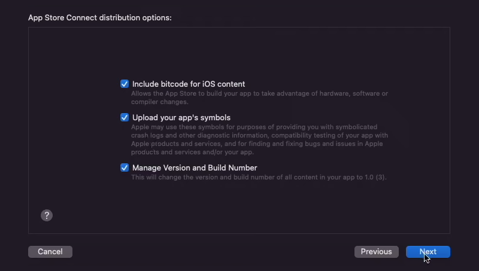
Task: Click the Cancel button
Action: pos(50,252)
